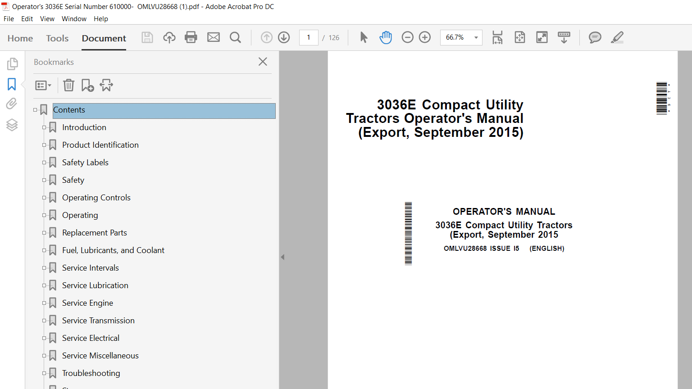Switch to Tools tab

(57, 38)
